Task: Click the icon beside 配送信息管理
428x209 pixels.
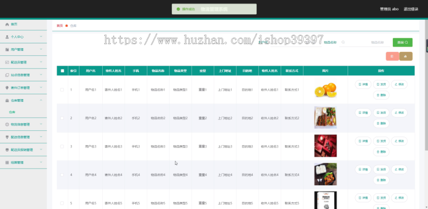Action: [7, 137]
